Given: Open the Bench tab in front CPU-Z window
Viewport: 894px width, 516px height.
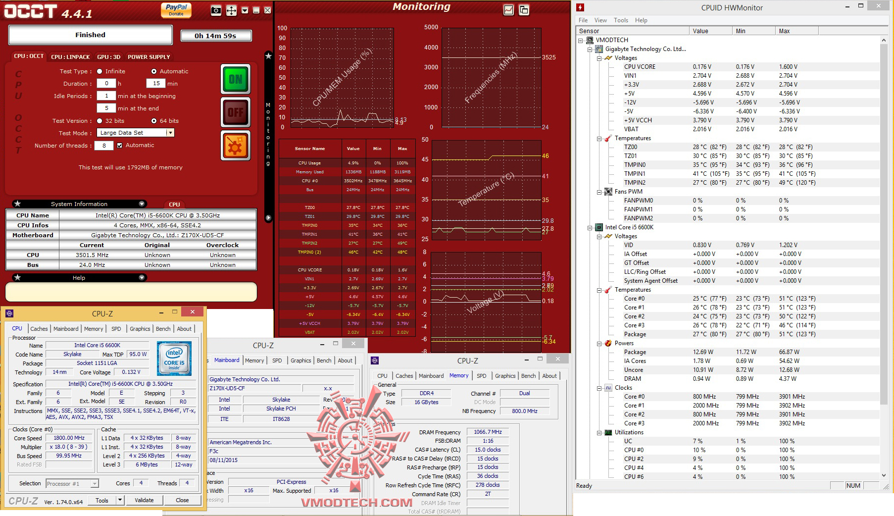Looking at the screenshot, I should (163, 329).
